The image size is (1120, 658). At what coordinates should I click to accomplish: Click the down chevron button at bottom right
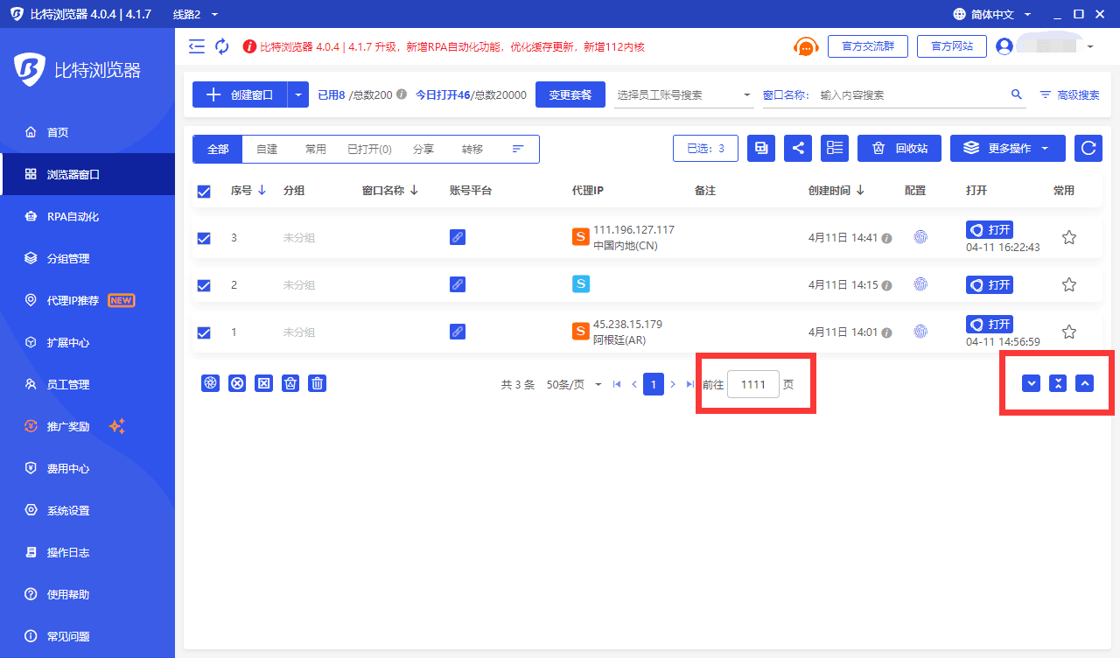pos(1032,383)
